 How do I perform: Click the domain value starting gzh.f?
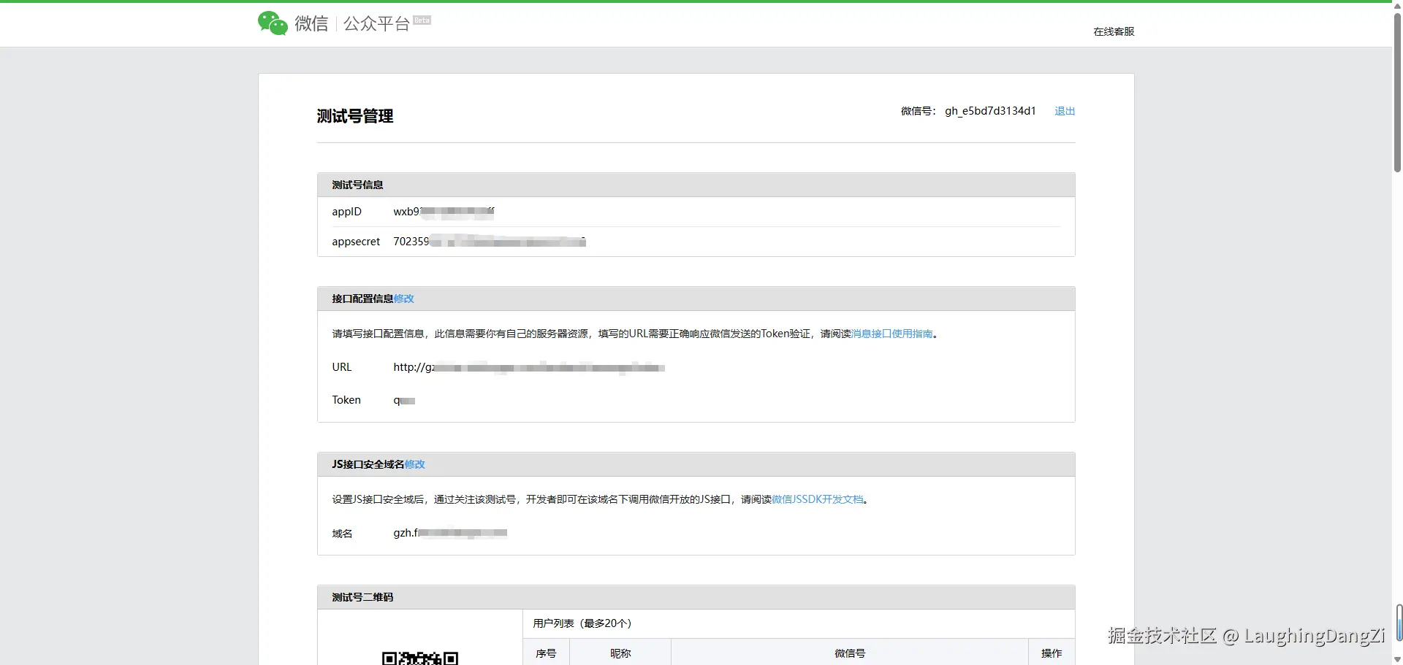[x=450, y=533]
